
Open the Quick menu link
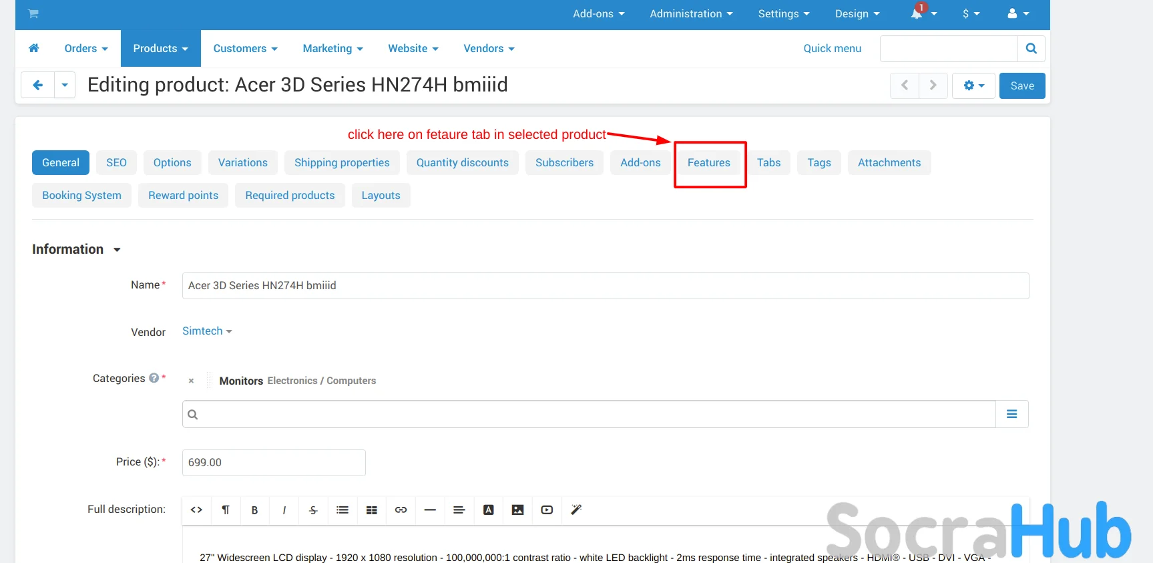[832, 49]
